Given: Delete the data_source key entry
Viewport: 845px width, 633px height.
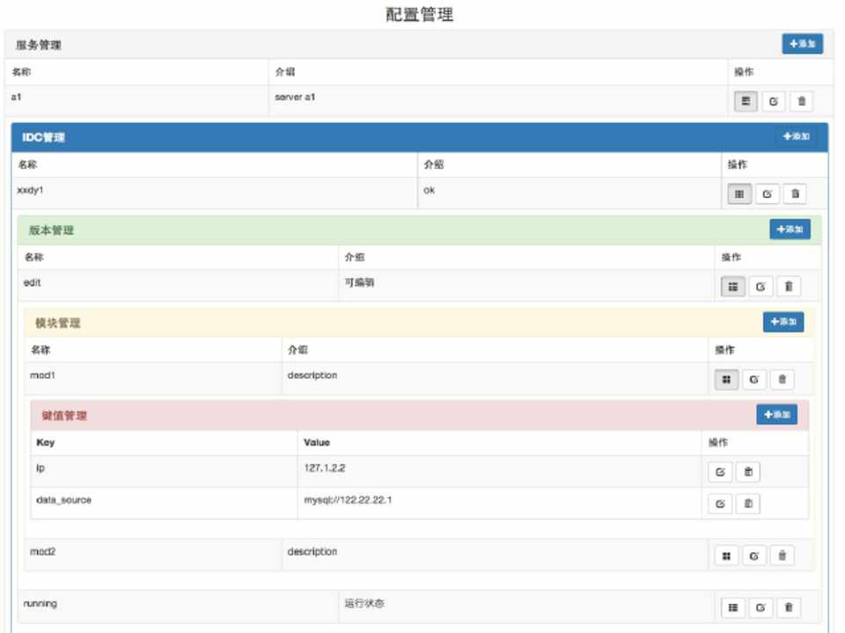Looking at the screenshot, I should (x=747, y=504).
